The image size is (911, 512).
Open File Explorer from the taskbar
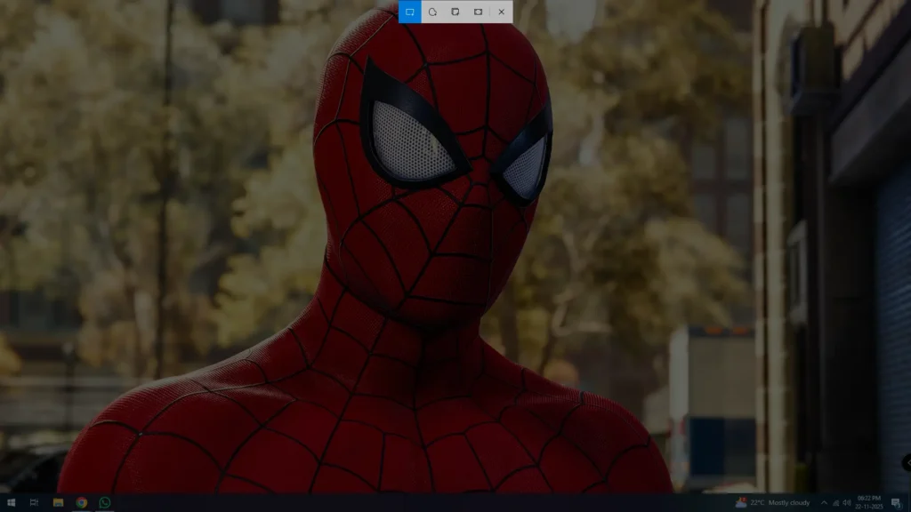pyautogui.click(x=57, y=504)
